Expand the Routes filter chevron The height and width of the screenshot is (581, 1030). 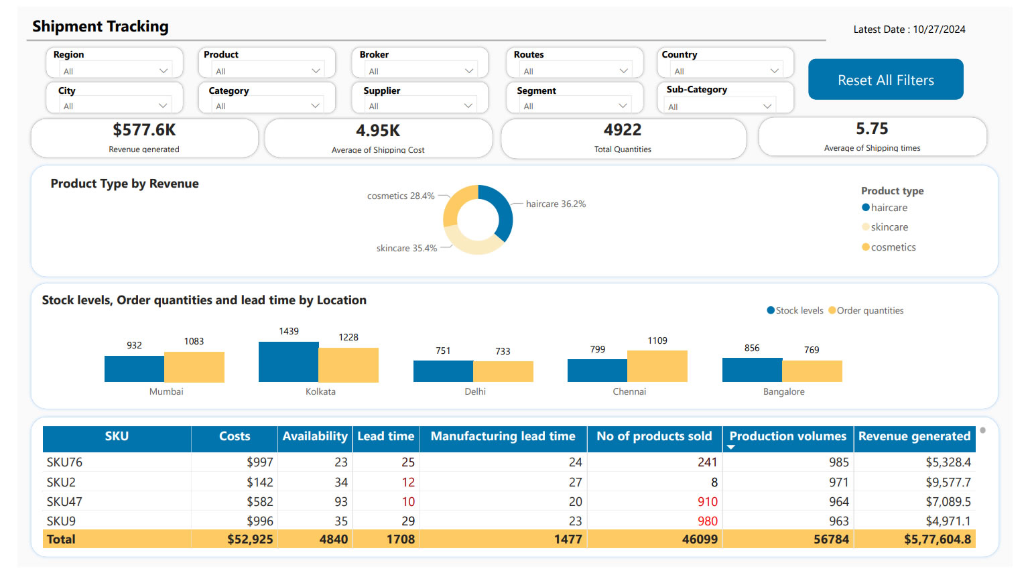click(623, 71)
